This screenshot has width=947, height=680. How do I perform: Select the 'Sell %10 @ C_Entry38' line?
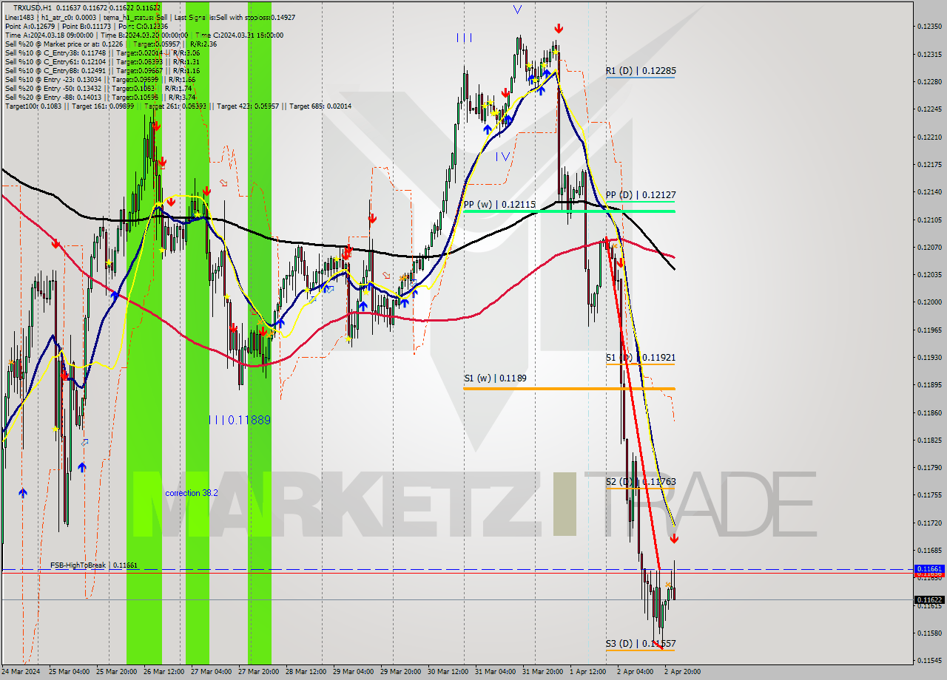[x=102, y=52]
